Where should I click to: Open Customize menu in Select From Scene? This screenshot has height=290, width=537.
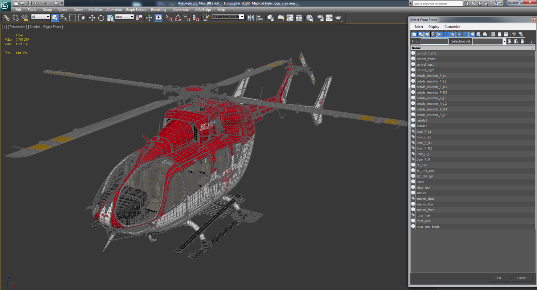(452, 27)
